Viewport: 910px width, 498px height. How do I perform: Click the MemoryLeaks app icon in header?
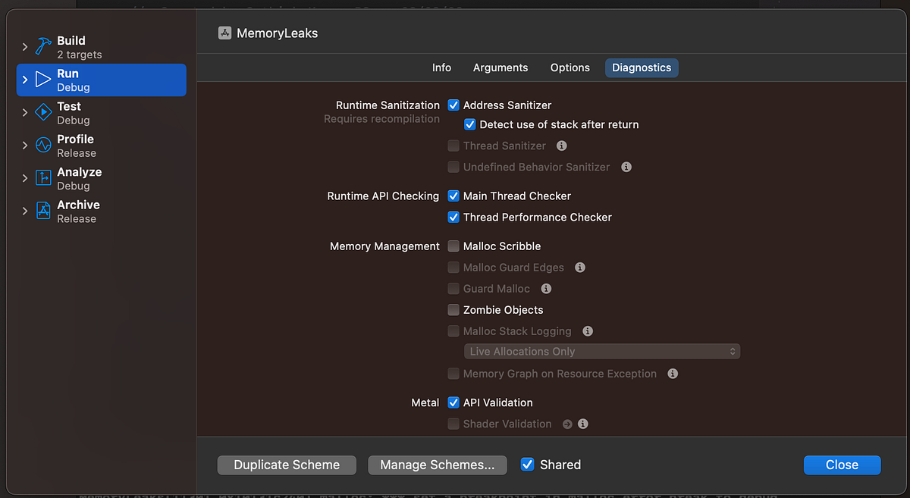[224, 33]
